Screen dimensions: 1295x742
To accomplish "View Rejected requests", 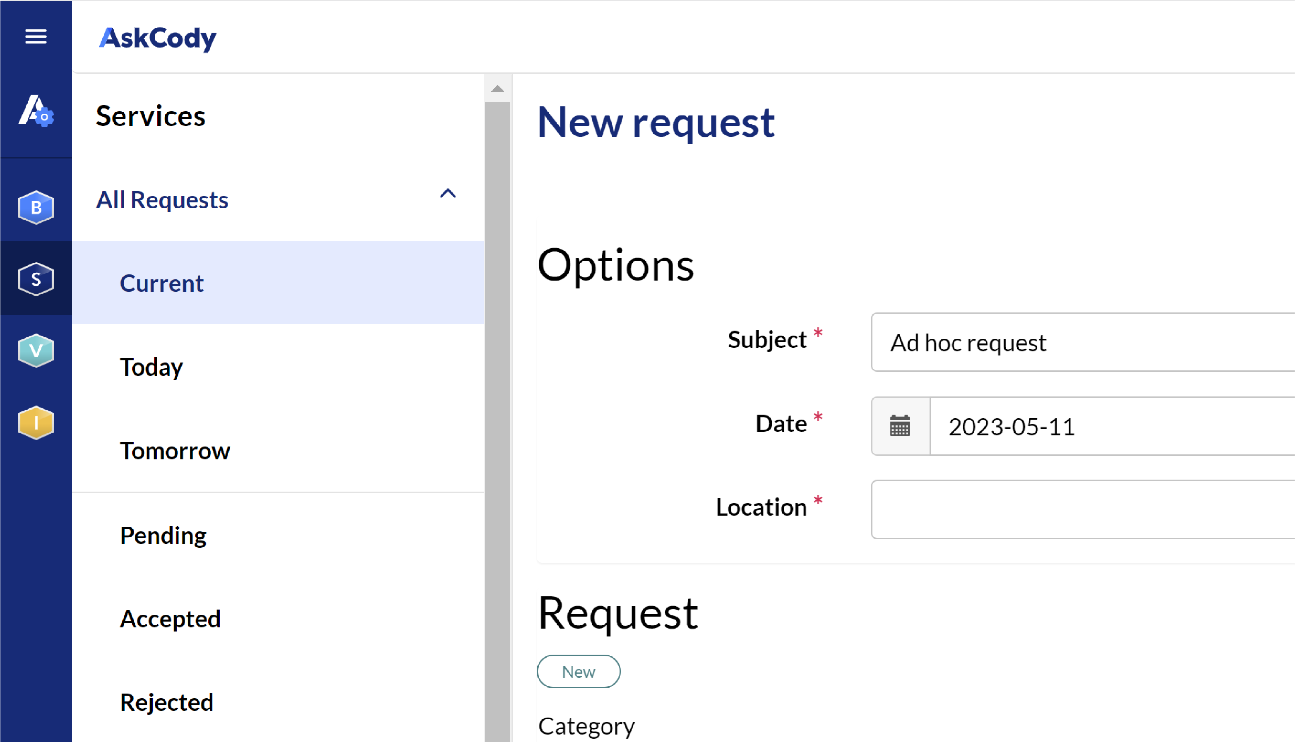I will pos(167,702).
